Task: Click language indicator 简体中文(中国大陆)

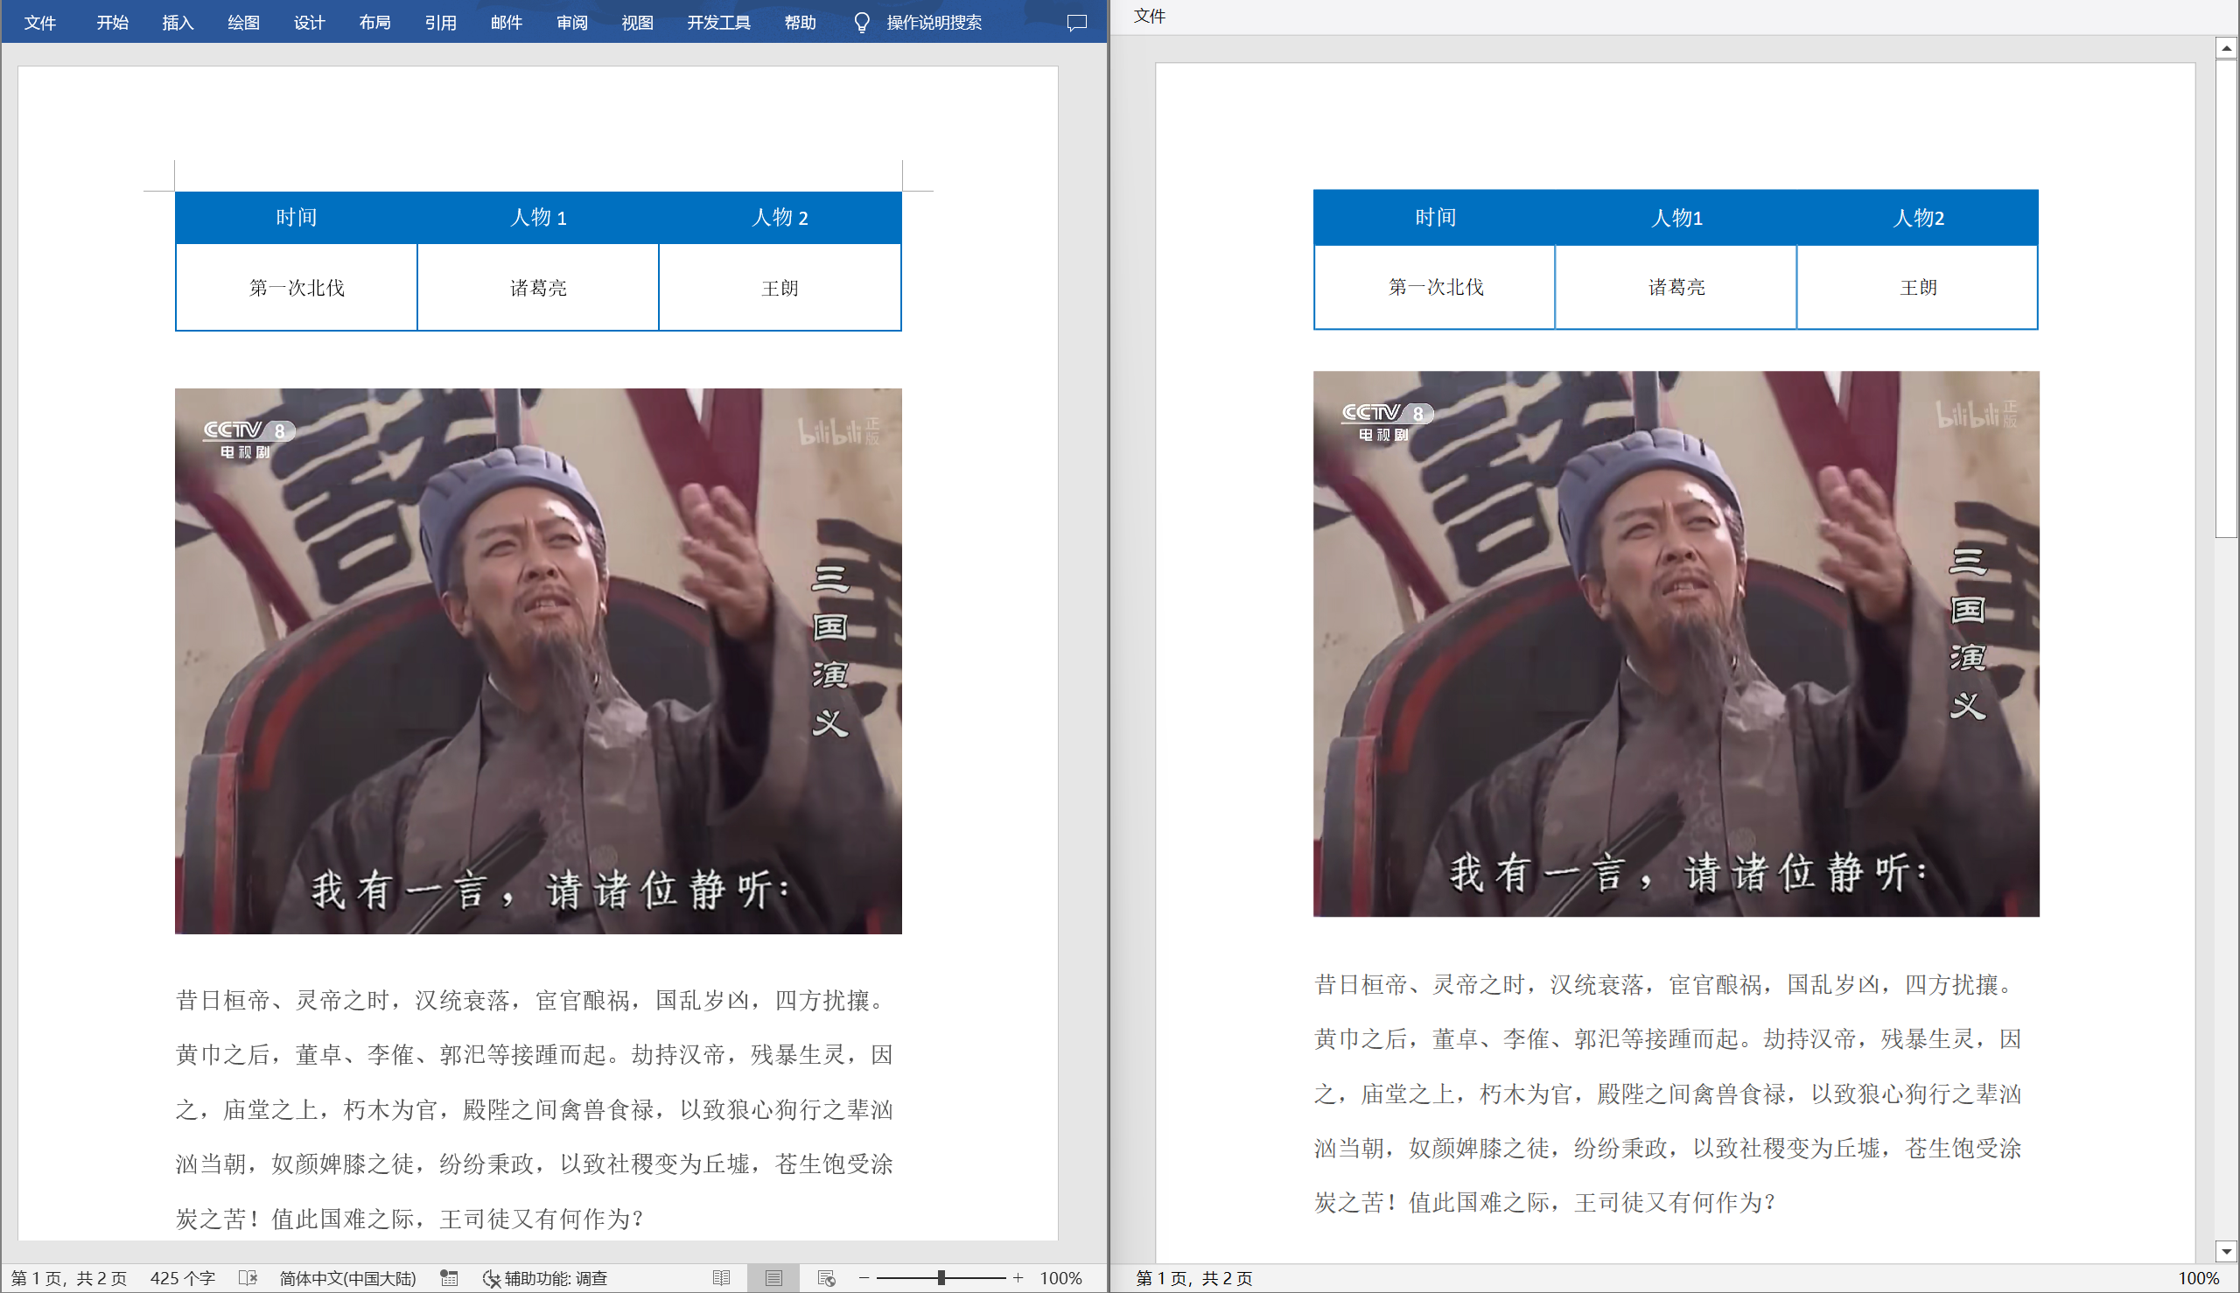Action: click(x=347, y=1278)
